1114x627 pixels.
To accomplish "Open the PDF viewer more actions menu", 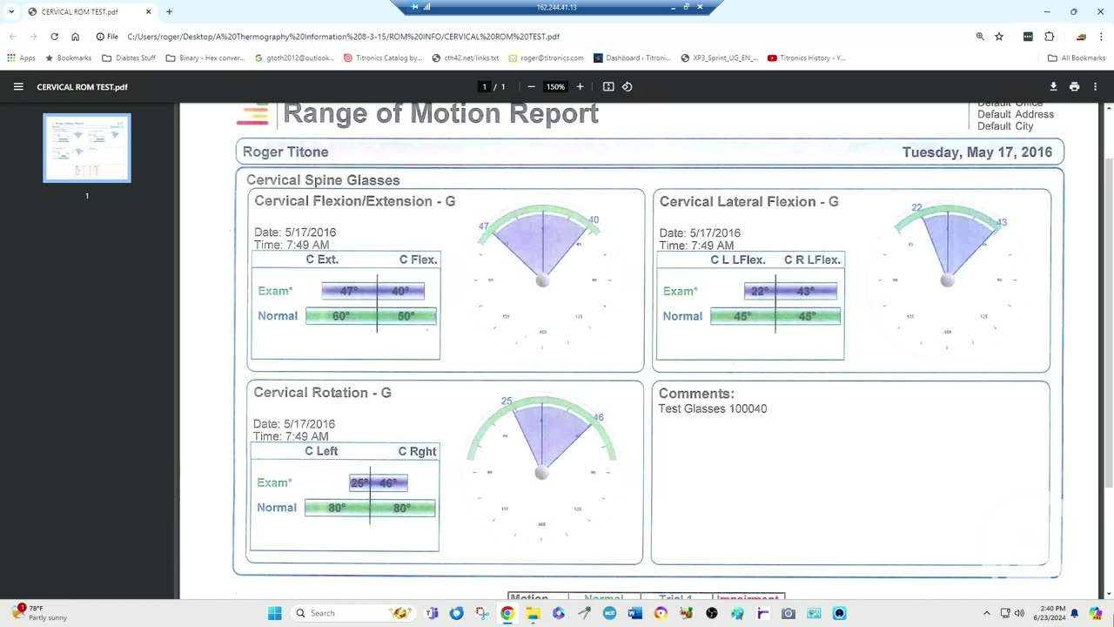I will point(1095,87).
